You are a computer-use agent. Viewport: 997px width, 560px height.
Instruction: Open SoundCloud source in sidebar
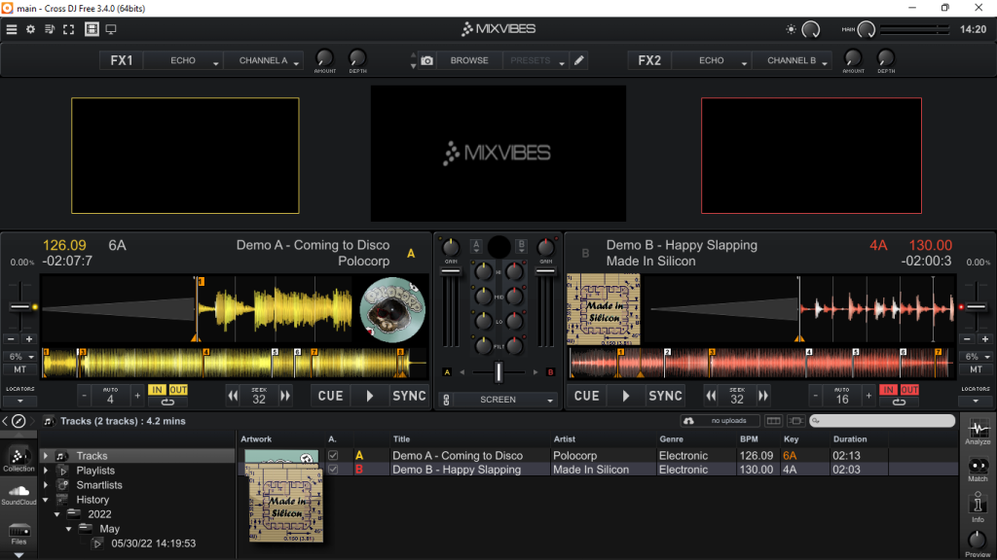pos(18,495)
